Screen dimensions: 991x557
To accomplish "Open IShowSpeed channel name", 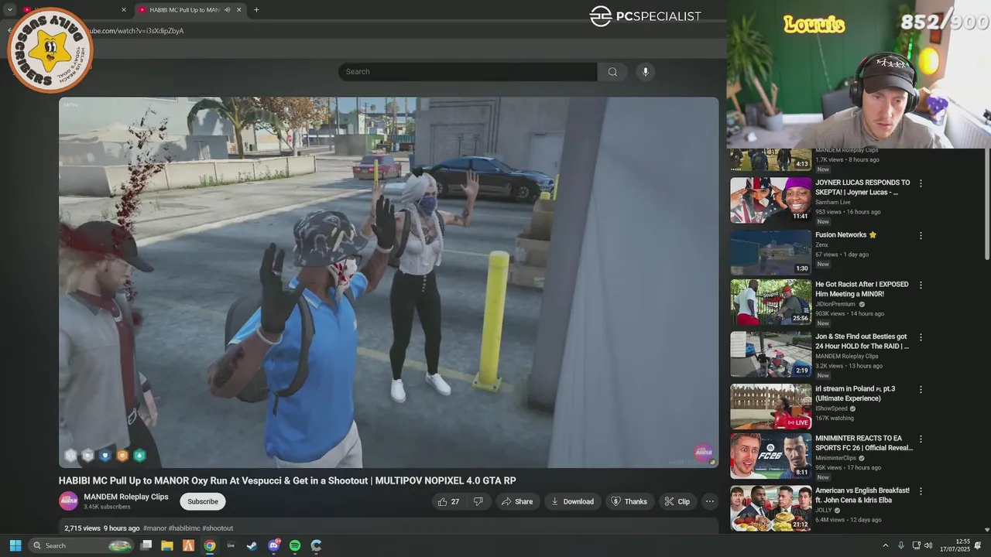I will coord(832,408).
